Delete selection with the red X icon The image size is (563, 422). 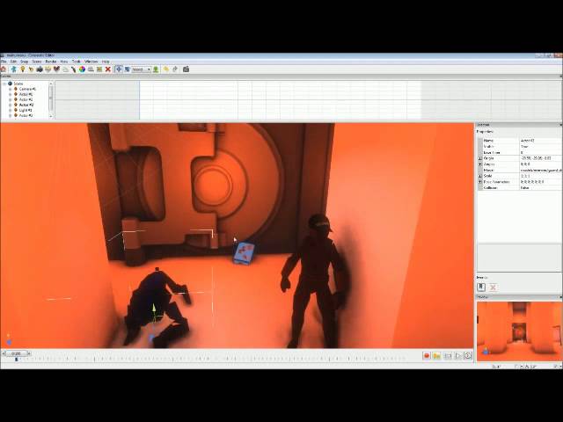[107, 69]
